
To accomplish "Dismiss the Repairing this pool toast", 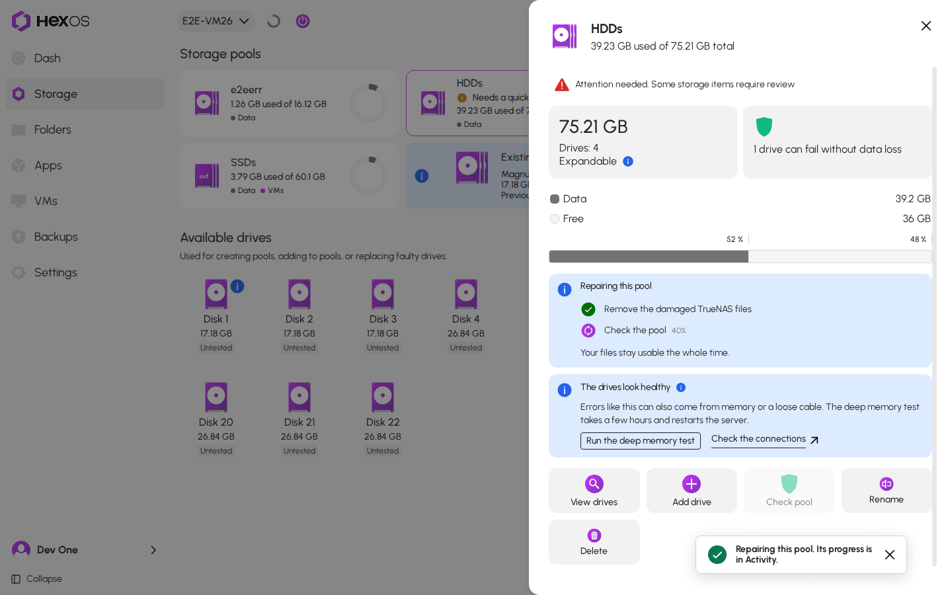I will click(890, 555).
